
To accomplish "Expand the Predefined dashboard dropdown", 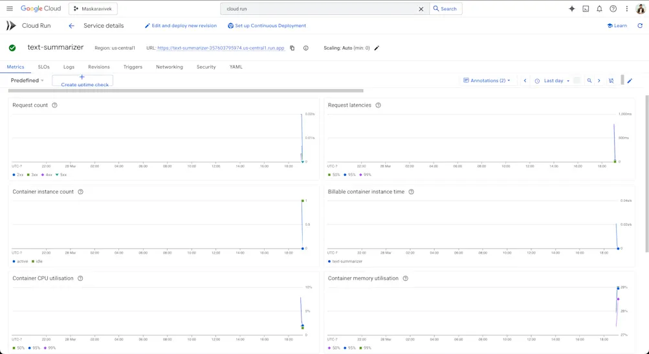I will (27, 80).
